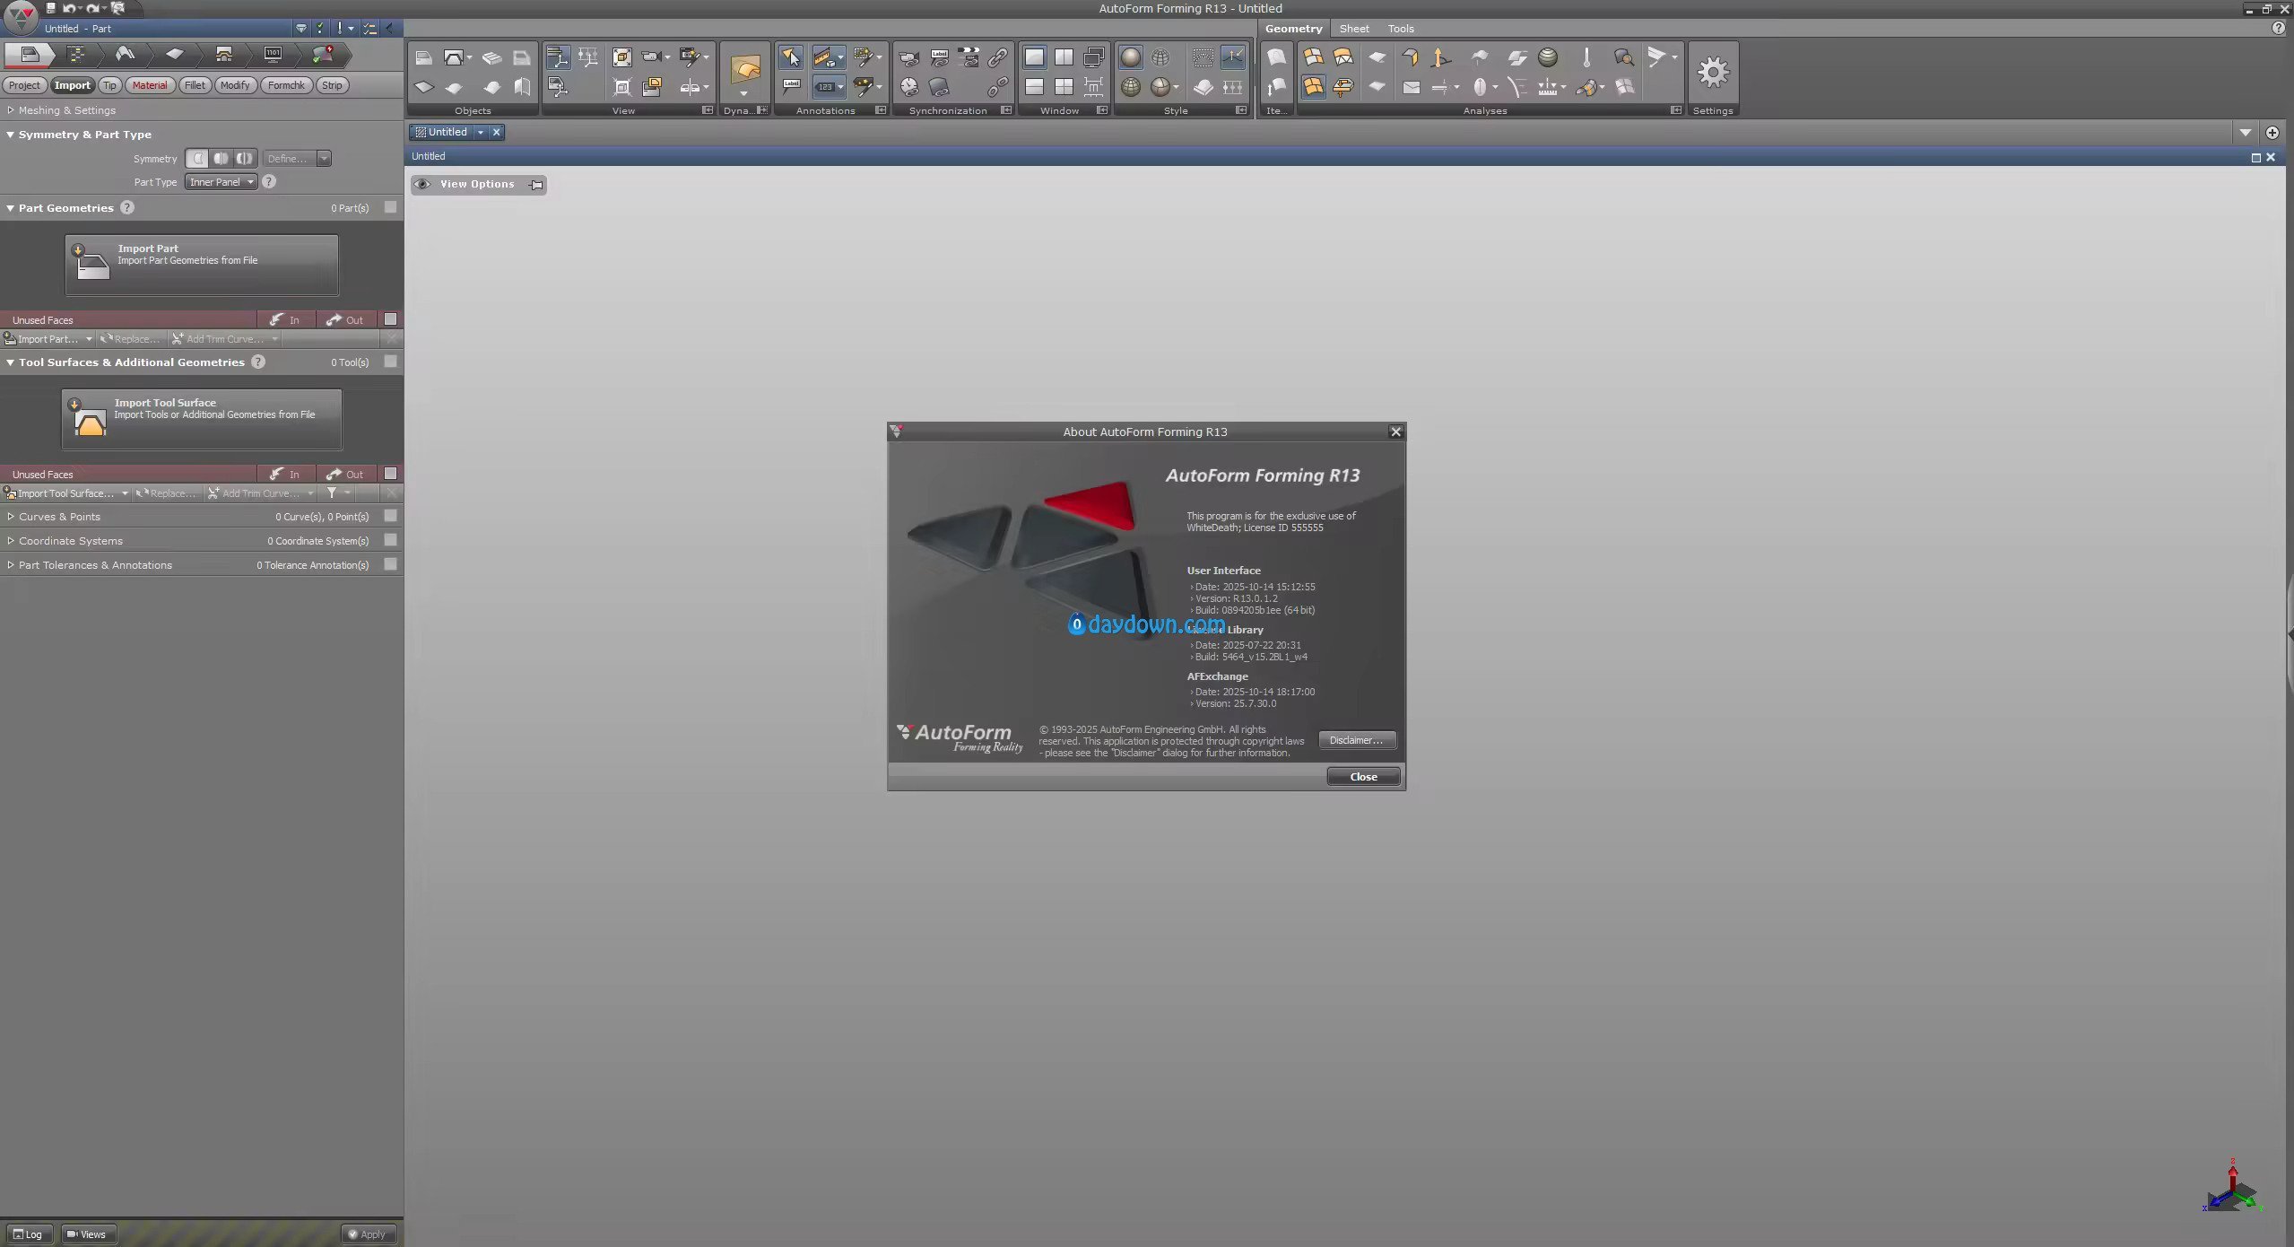
Task: Toggle the Curves & Points checkbox
Action: (390, 516)
